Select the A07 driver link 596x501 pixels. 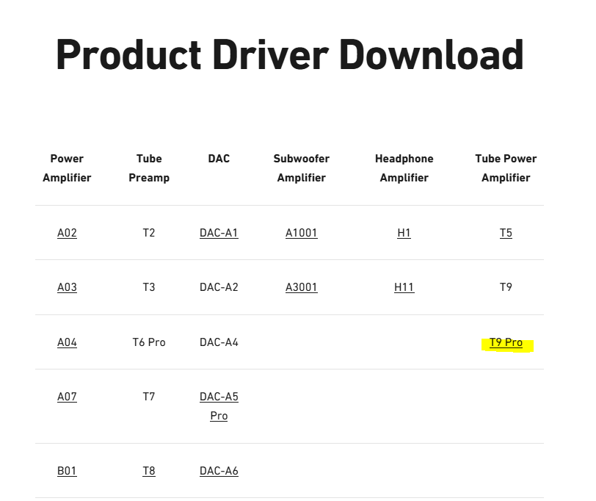[x=67, y=397]
